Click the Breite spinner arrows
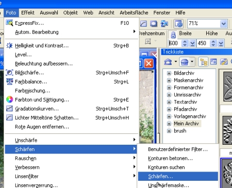 coord(185,43)
